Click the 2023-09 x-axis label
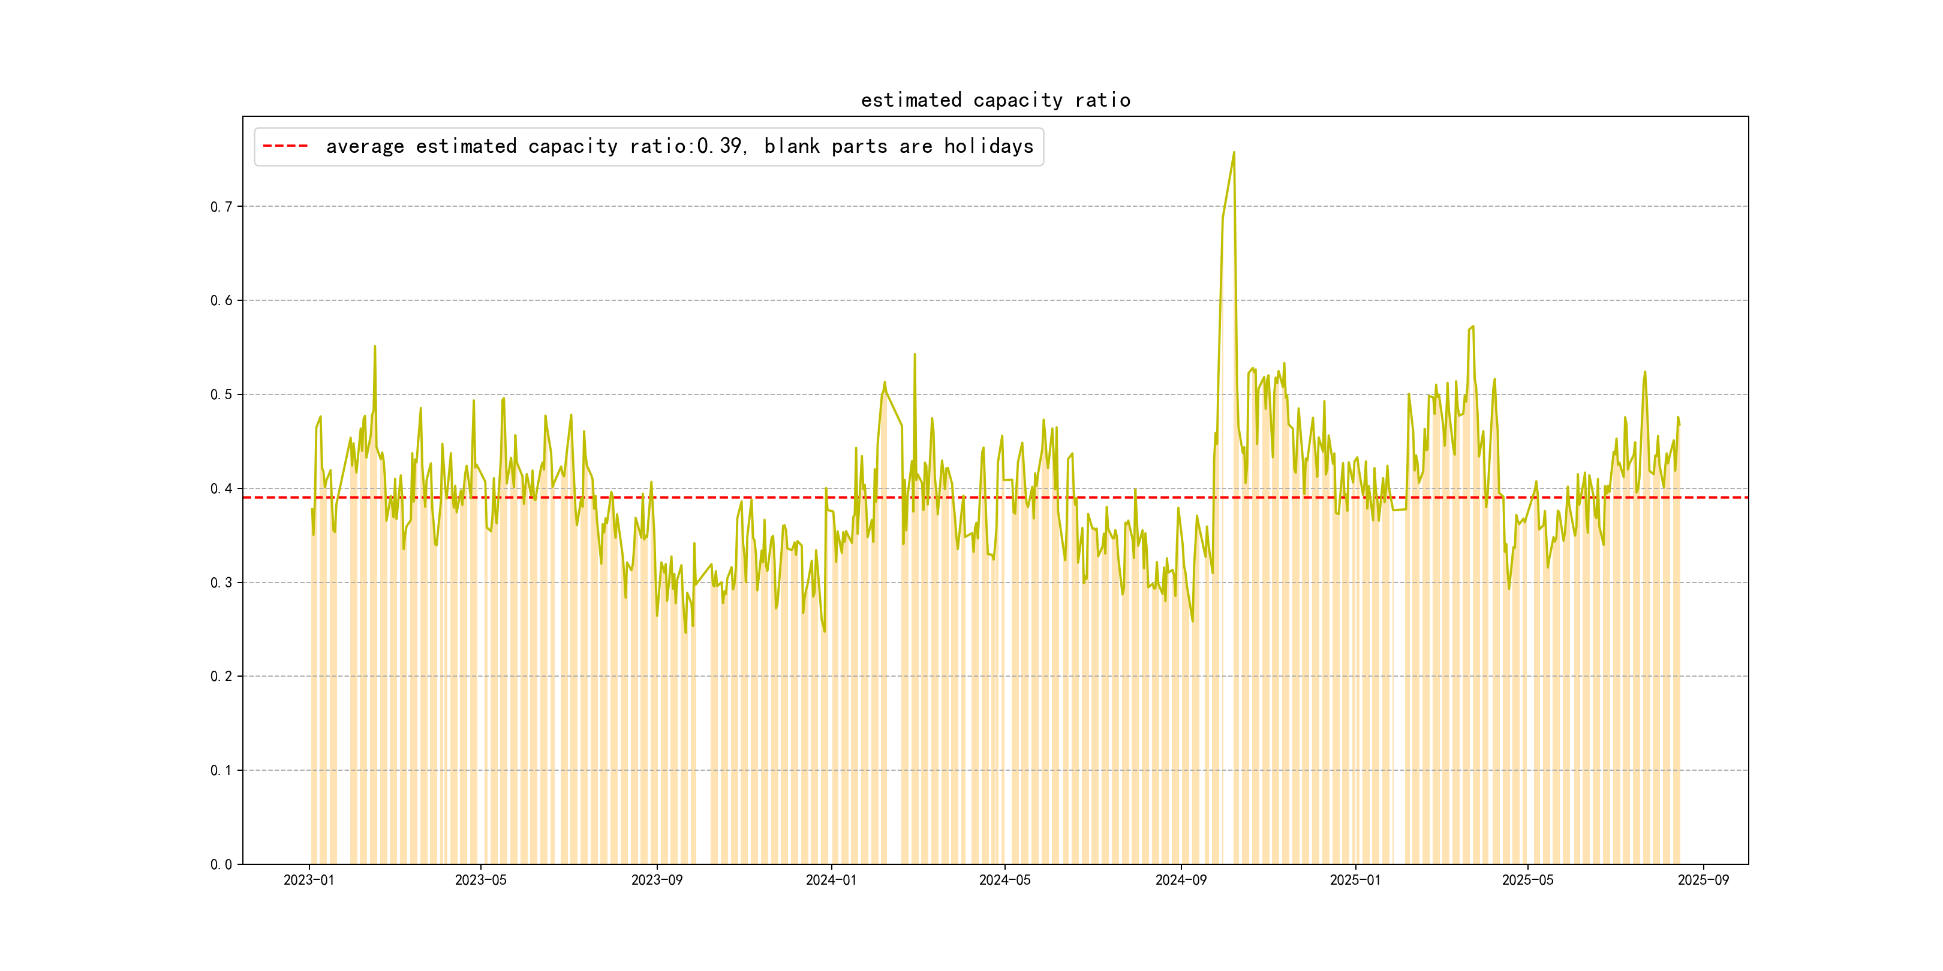 pyautogui.click(x=656, y=880)
